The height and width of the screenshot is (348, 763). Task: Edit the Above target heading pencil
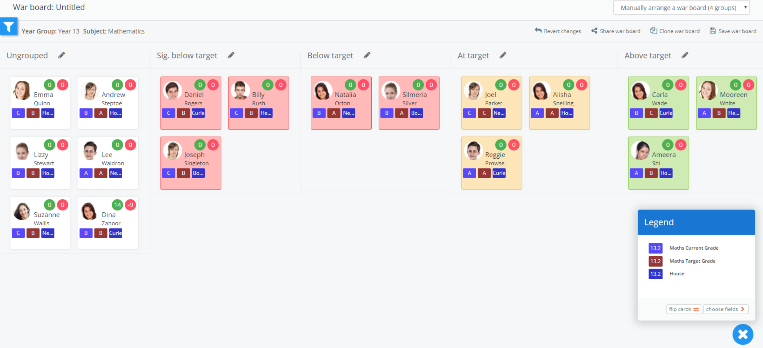pyautogui.click(x=684, y=55)
